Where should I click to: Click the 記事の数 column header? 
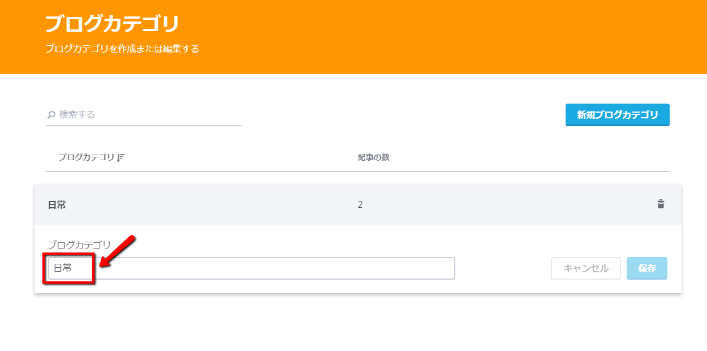point(373,157)
